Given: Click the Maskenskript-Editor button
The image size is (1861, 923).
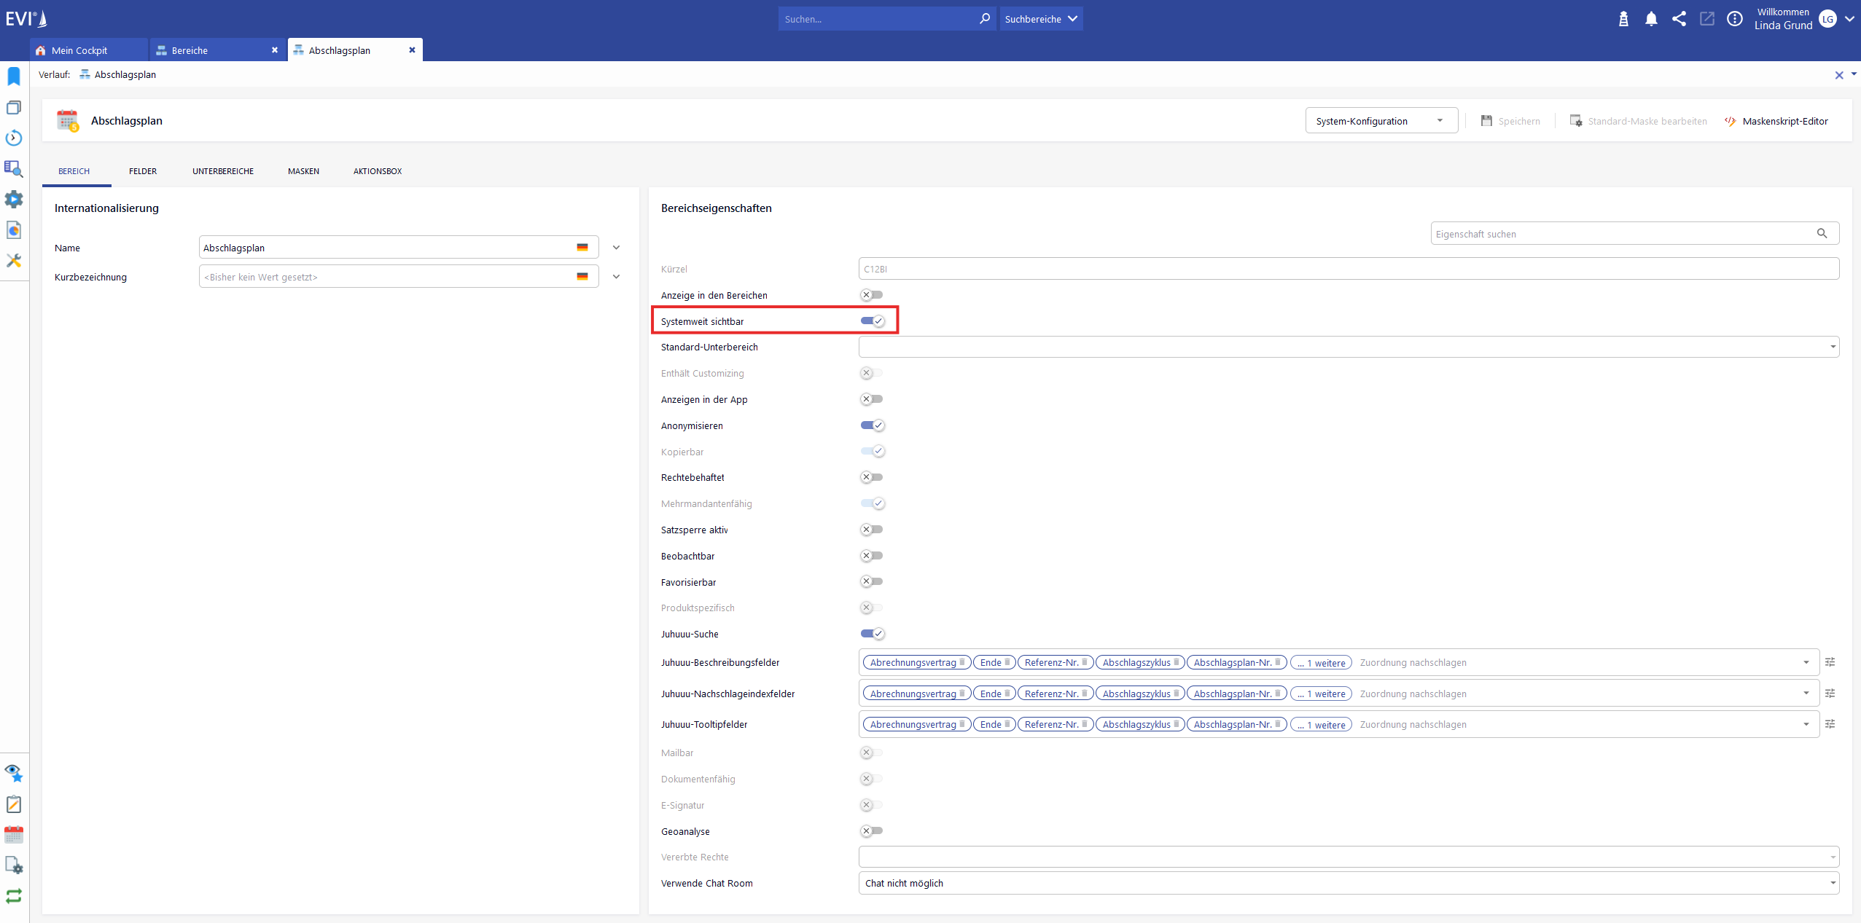Looking at the screenshot, I should [1776, 121].
